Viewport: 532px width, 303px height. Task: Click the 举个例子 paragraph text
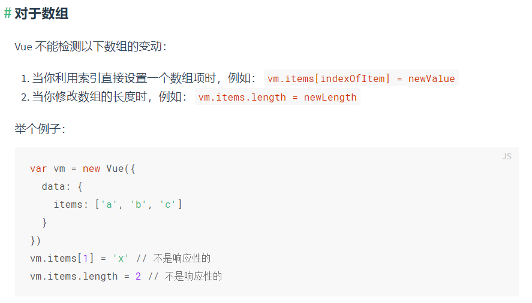pyautogui.click(x=40, y=129)
